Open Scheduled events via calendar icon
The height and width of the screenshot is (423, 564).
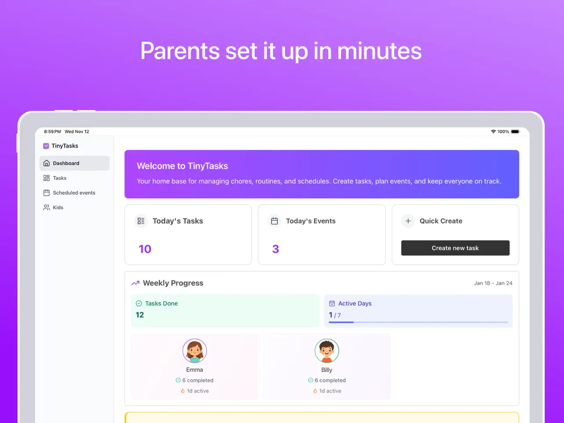point(47,192)
